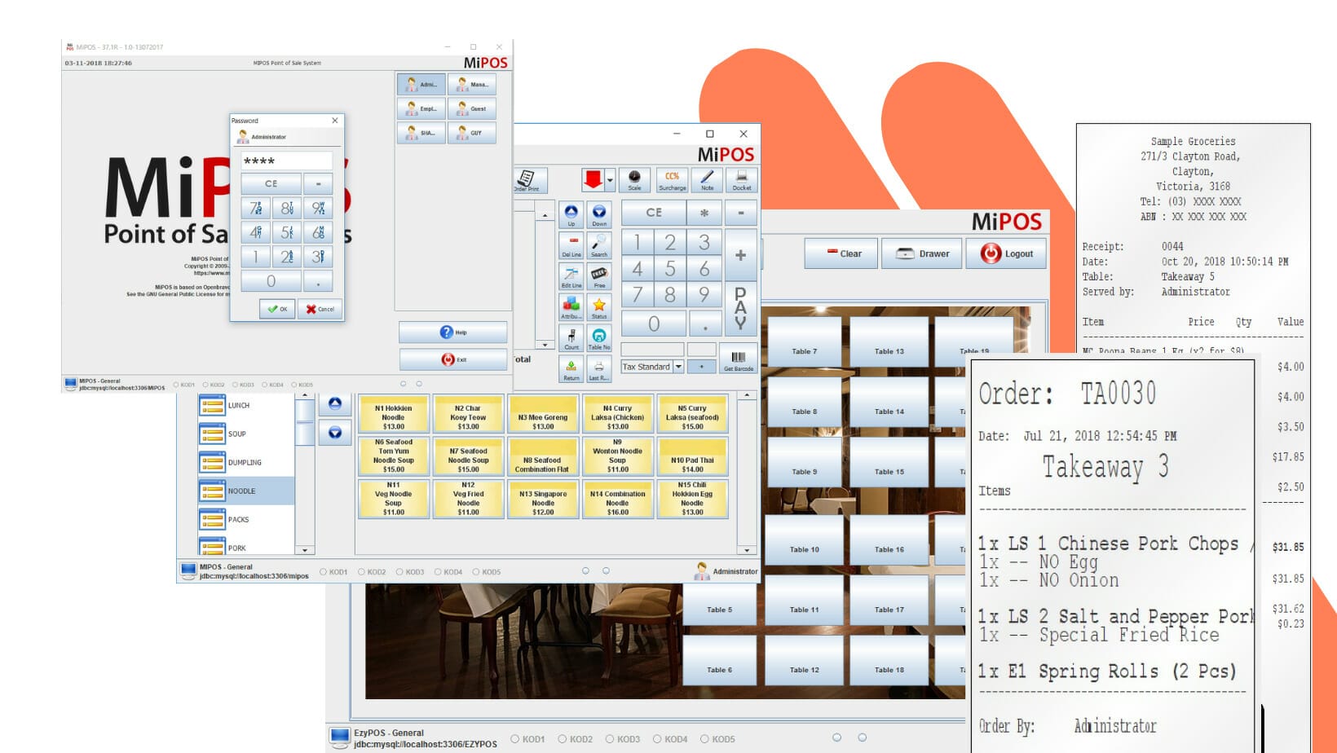Click Exit in the login window
The image size is (1337, 753).
452,359
